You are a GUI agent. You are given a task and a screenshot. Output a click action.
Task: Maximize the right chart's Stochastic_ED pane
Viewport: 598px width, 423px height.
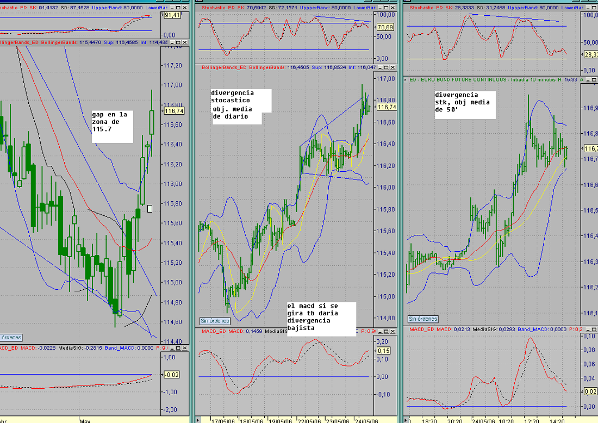pos(594,8)
